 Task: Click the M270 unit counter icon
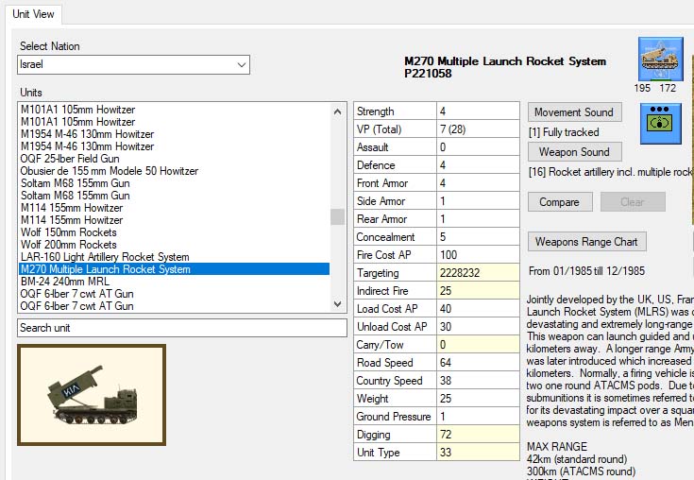660,60
